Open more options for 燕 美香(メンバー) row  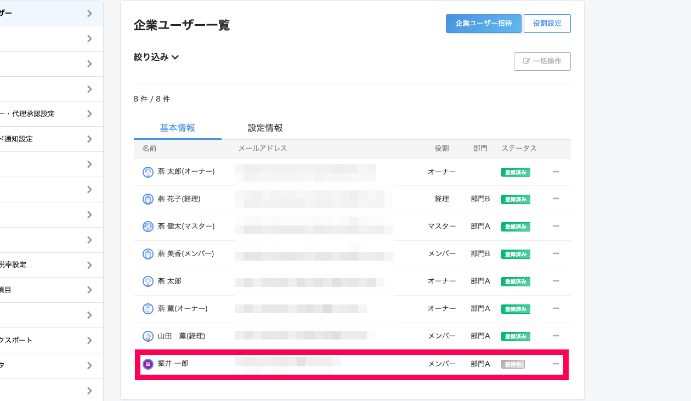pos(556,254)
